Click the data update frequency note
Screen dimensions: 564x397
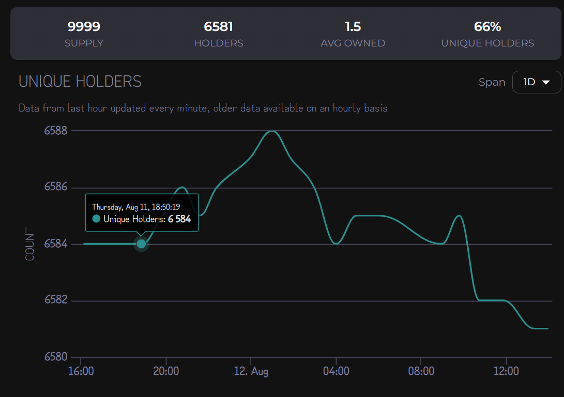[203, 108]
